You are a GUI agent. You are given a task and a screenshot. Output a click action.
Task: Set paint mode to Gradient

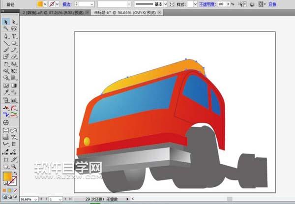point(10,190)
